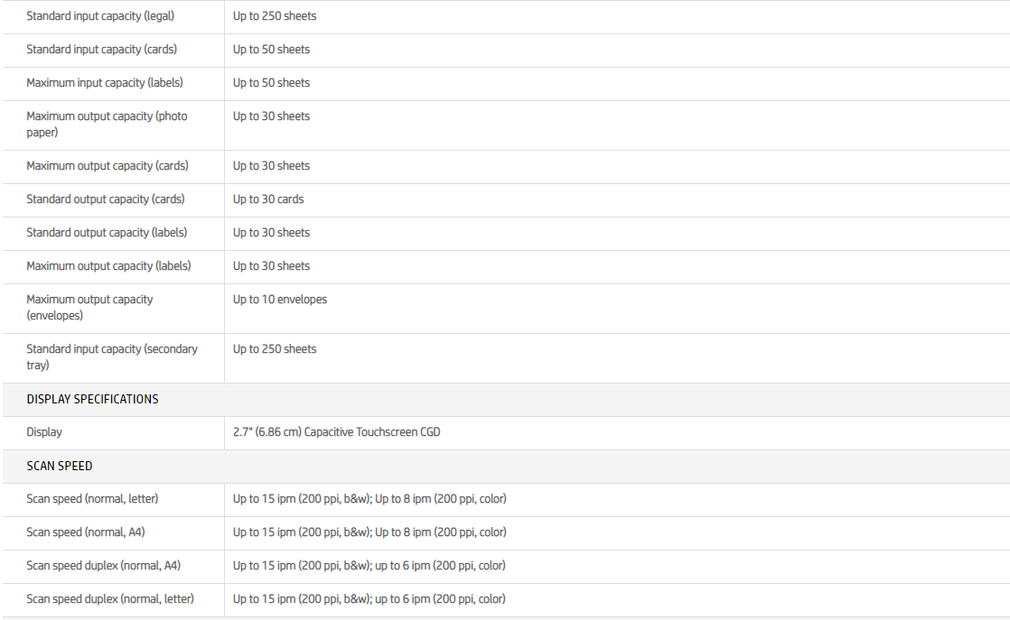Select the "Up to 10 envelopes" value
Viewport: 1010px width, 620px height.
(x=280, y=300)
